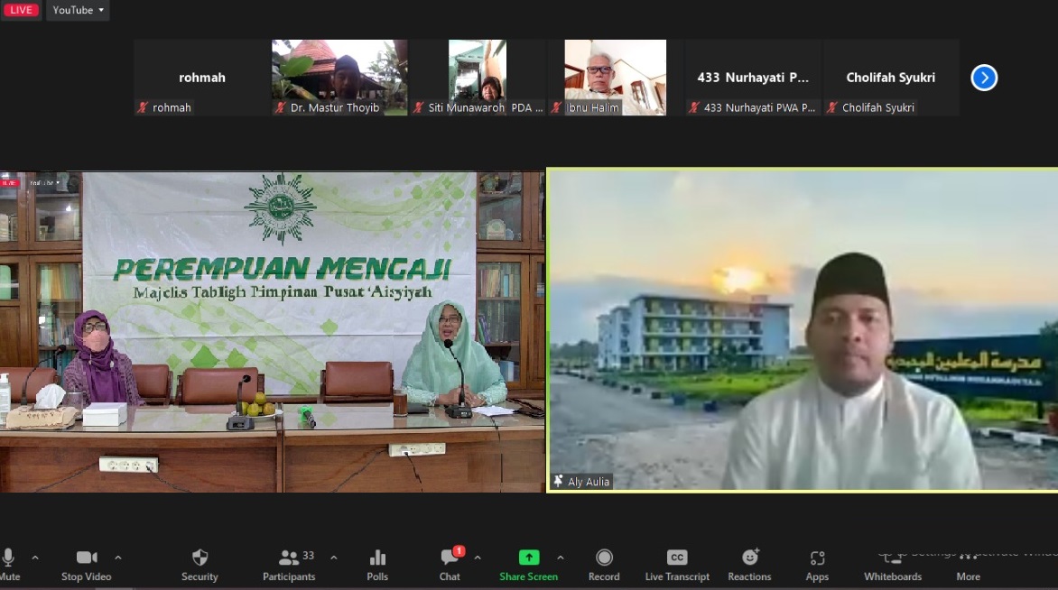The image size is (1058, 590).
Task: Expand the arrow next to Share Screen
Action: 561,558
